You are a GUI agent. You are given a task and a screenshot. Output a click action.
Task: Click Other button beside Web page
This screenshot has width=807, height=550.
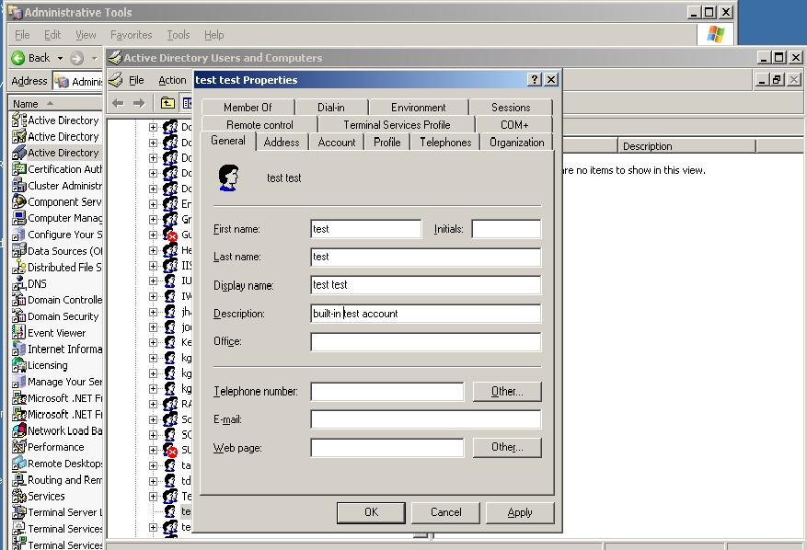click(x=507, y=447)
